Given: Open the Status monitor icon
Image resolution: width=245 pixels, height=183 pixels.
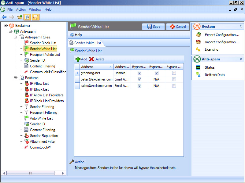Looking at the screenshot, I should [198, 67].
